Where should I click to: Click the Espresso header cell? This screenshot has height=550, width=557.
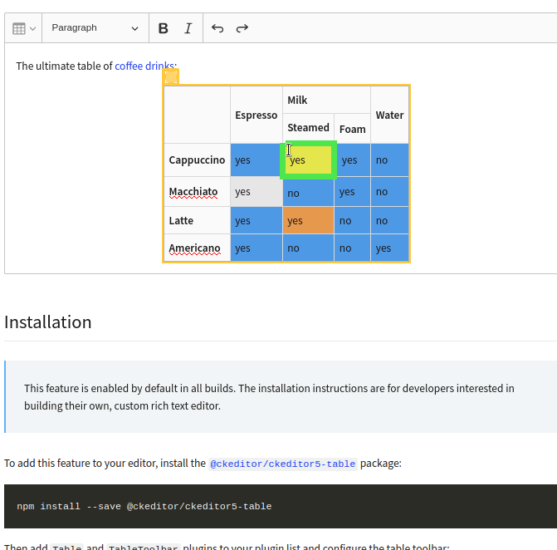(257, 115)
